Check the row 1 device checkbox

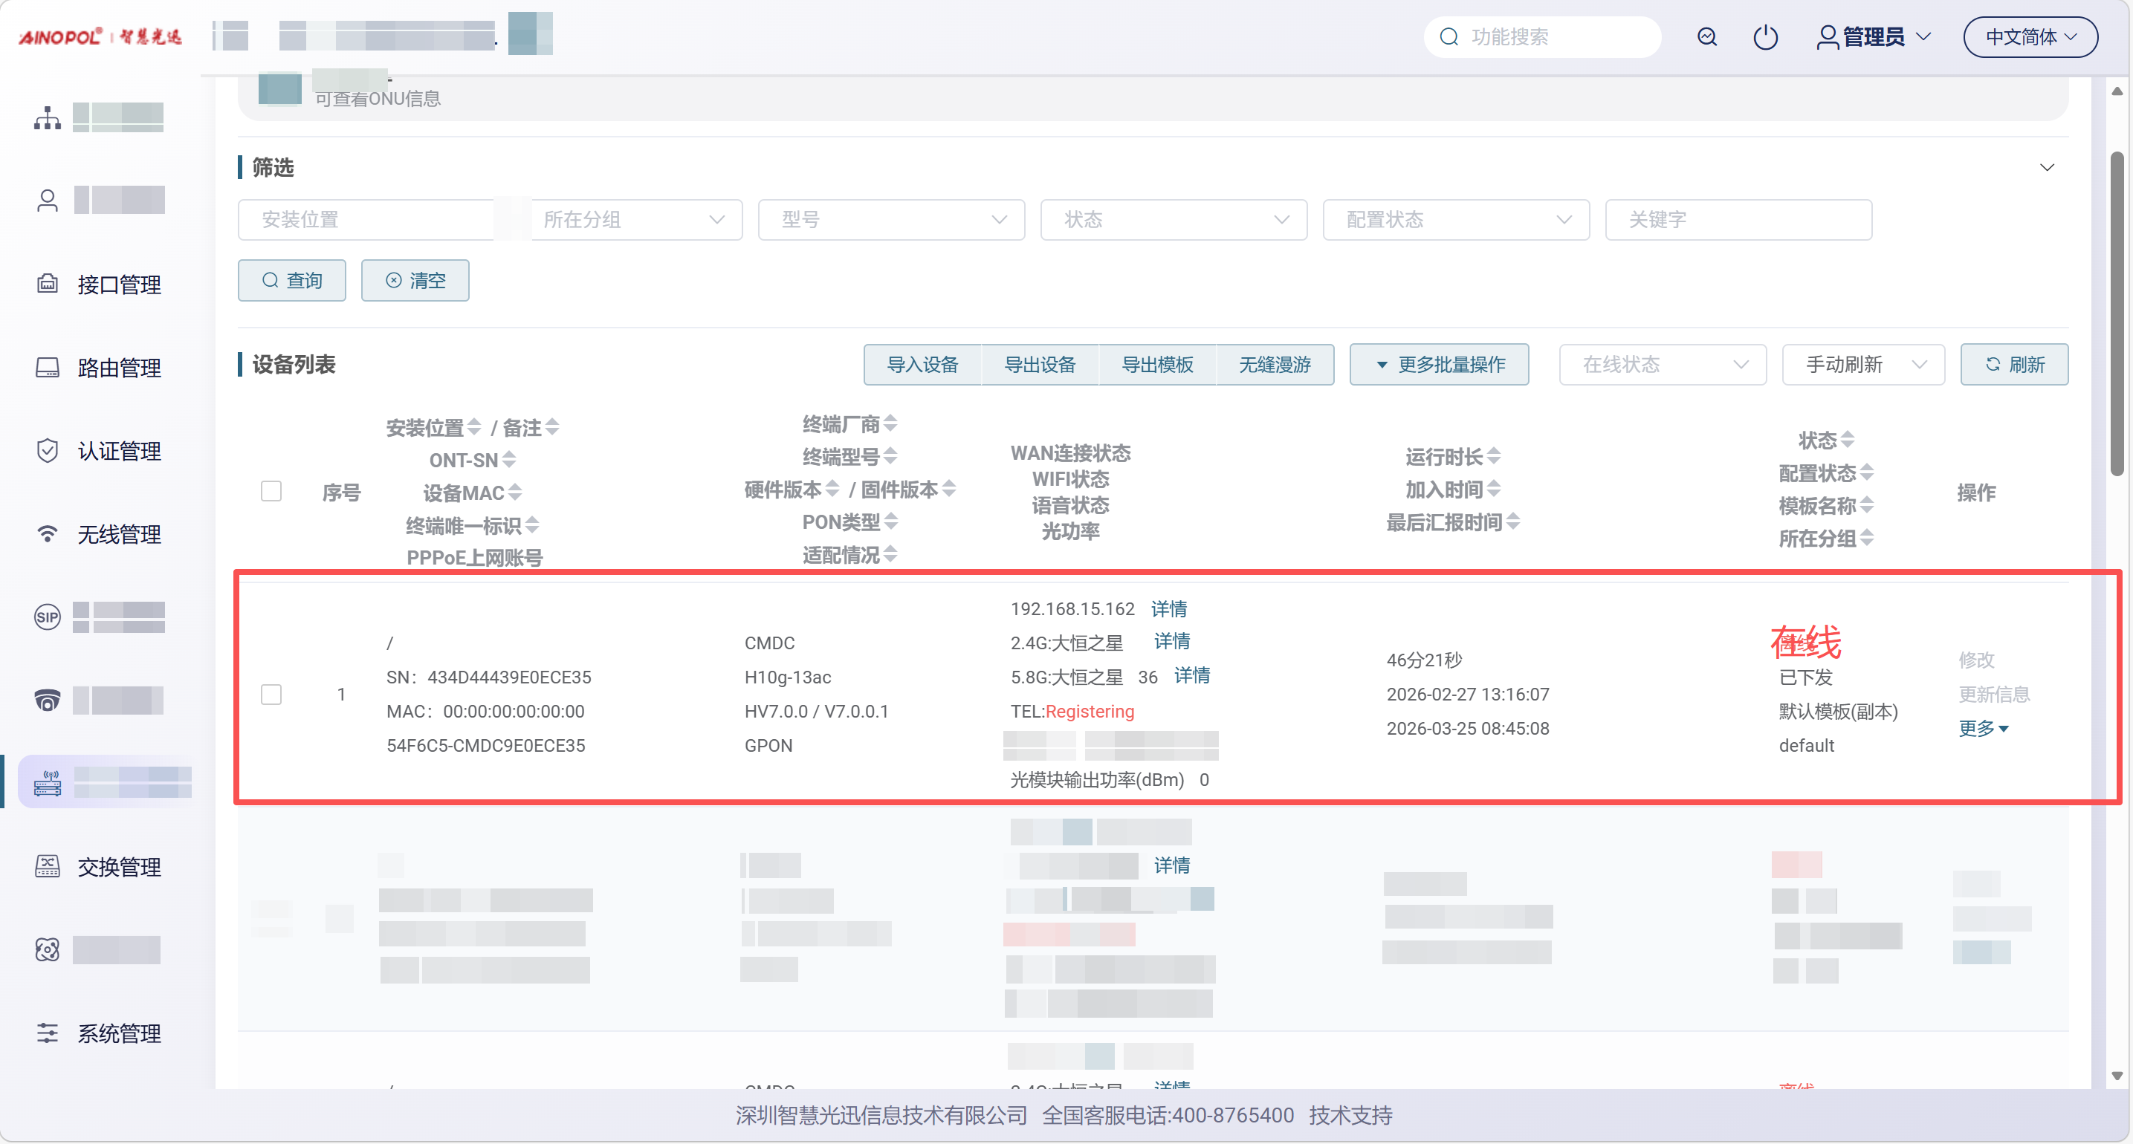[271, 694]
